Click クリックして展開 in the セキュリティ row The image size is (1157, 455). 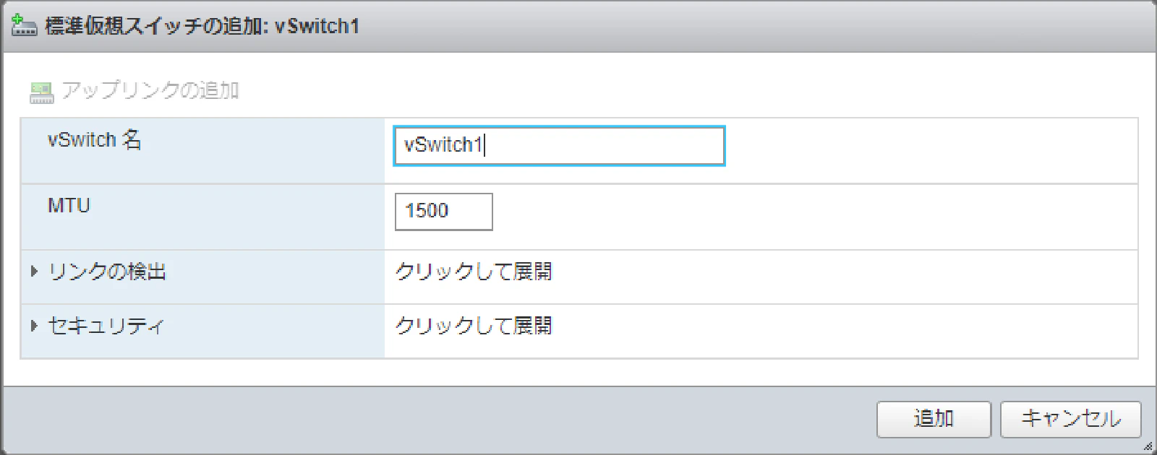click(474, 326)
